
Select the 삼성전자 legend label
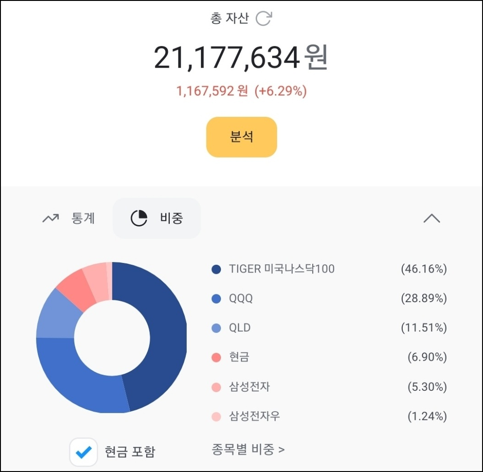coord(250,386)
